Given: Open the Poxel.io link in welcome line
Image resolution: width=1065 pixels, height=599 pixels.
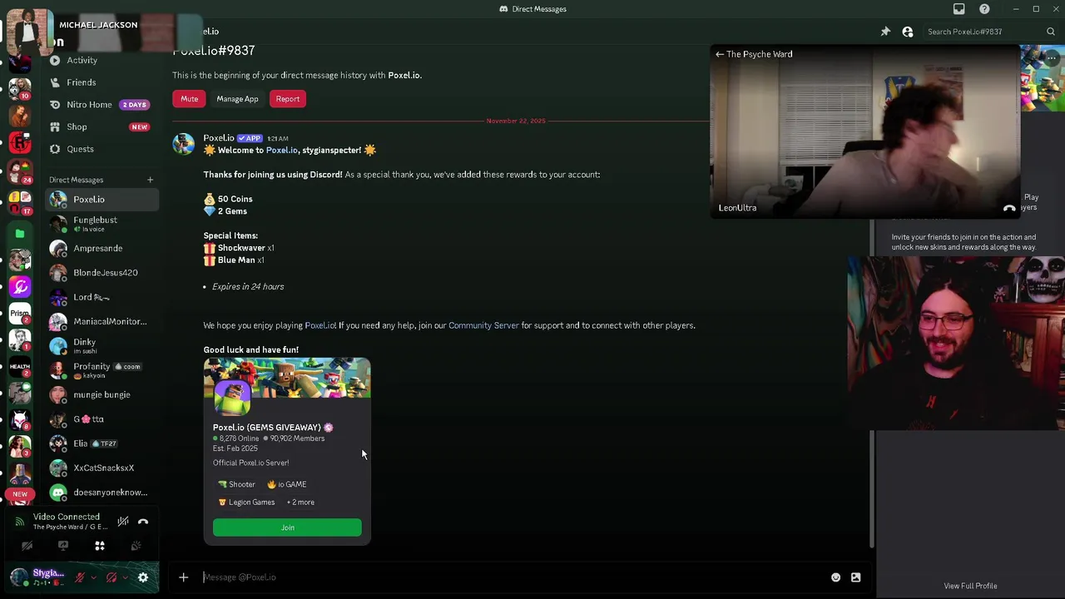Looking at the screenshot, I should [x=282, y=151].
